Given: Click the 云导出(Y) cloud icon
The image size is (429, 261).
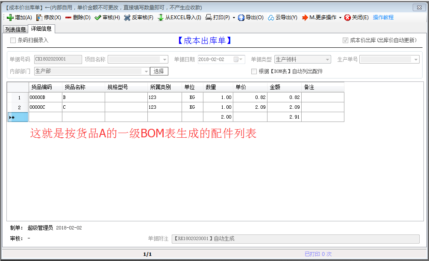Looking at the screenshot, I should coord(271,17).
